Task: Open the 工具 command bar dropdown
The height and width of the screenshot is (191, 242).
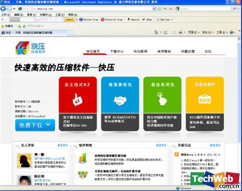Action: pos(222,32)
